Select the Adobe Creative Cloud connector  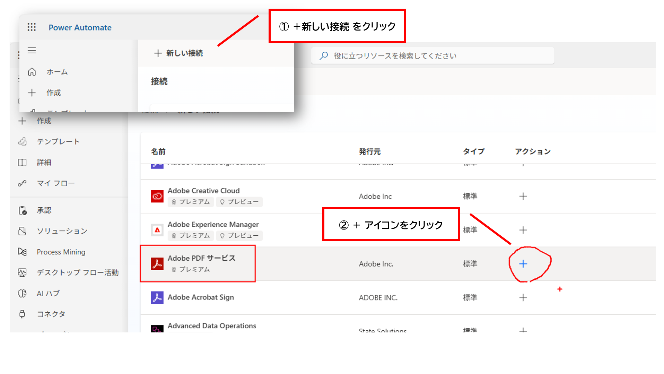coord(203,191)
